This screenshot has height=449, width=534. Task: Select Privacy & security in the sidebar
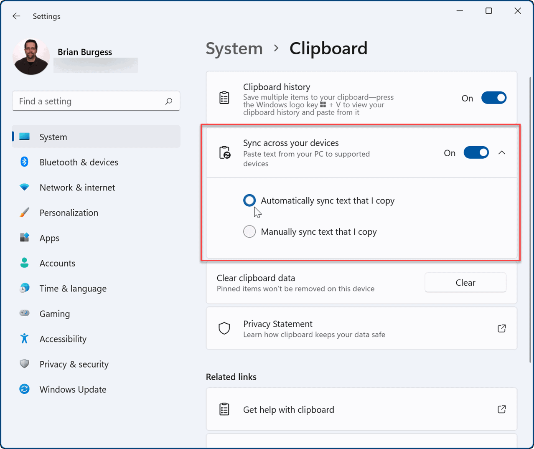coord(74,364)
